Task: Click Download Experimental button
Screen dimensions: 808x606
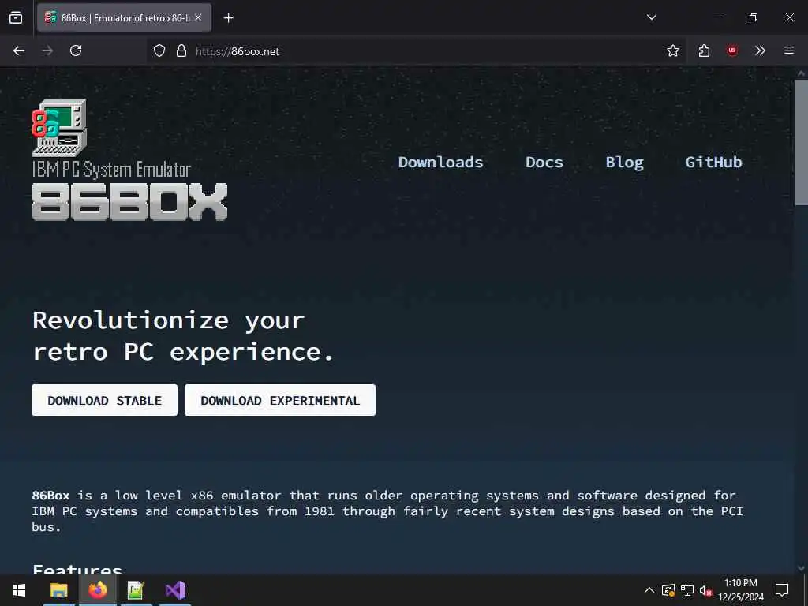Action: (x=280, y=400)
